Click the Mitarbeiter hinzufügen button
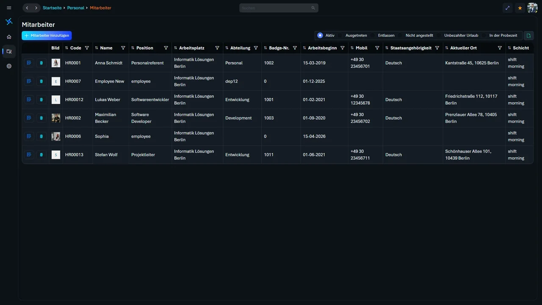Viewport: 542px width, 305px height. tap(47, 36)
